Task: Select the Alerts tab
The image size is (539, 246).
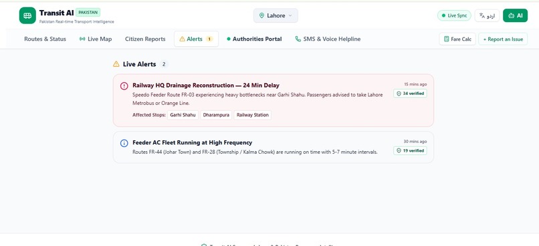Action: pos(197,39)
